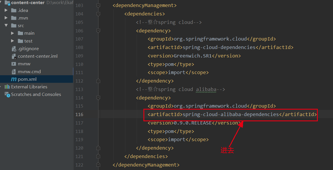The height and width of the screenshot is (170, 333).
Task: Fold dependency block at line 114
Action: (x=98, y=98)
